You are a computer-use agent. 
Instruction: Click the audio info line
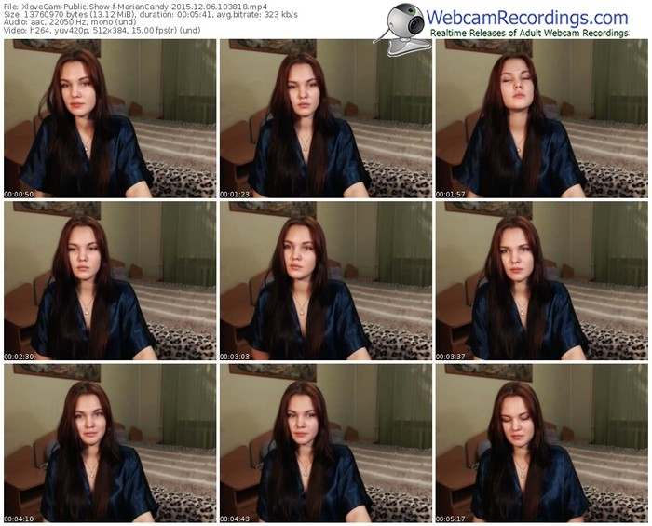(x=70, y=22)
